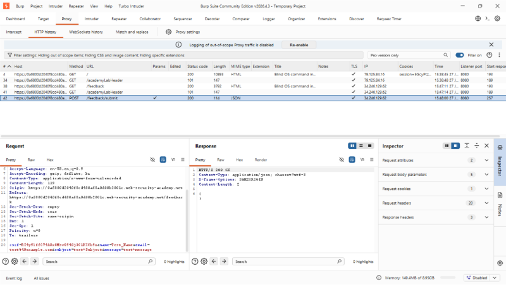Toggle pretty-print wrap icon in Request pane
Image resolution: width=506 pixels, height=285 pixels.
click(163, 160)
